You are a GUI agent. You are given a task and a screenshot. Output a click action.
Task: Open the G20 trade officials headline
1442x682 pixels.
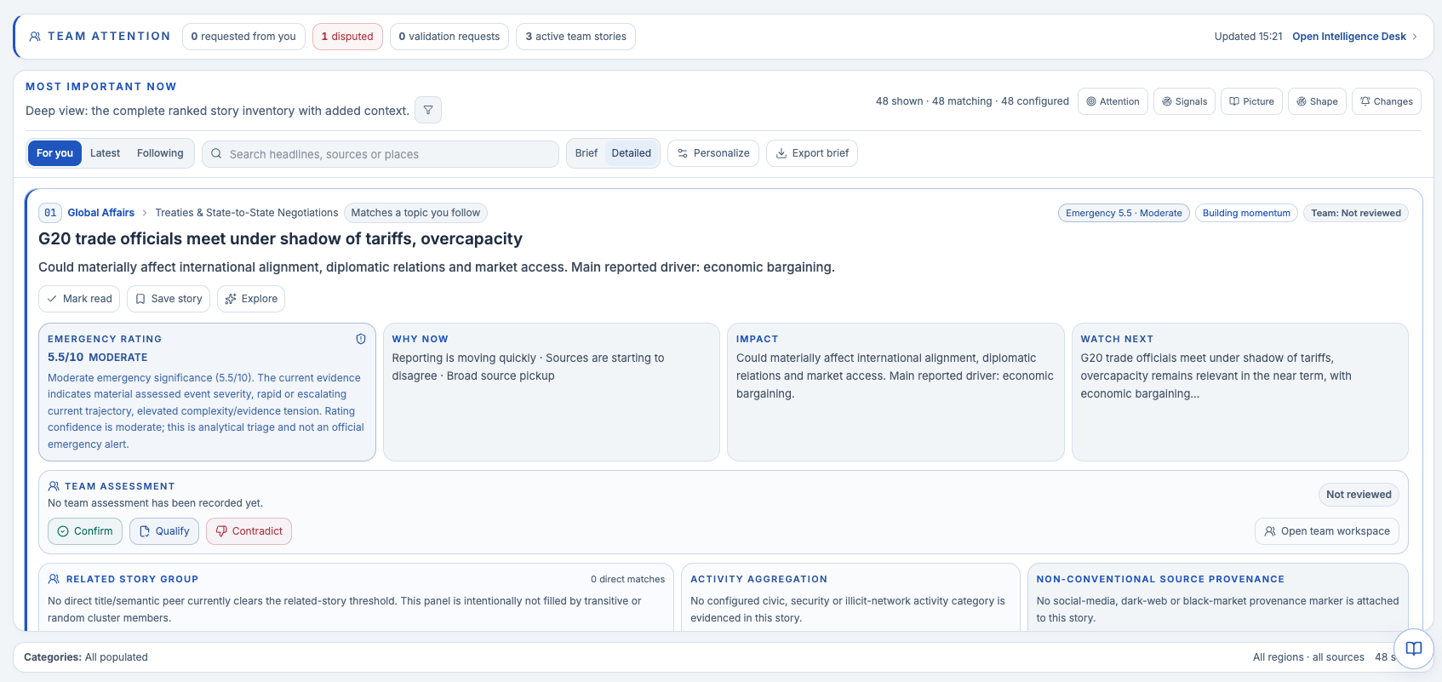point(280,239)
